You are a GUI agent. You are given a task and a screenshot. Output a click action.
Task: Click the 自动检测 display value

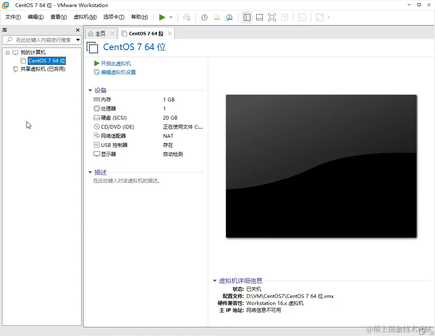pyautogui.click(x=173, y=154)
